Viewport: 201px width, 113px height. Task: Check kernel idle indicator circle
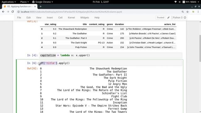click(x=185, y=18)
